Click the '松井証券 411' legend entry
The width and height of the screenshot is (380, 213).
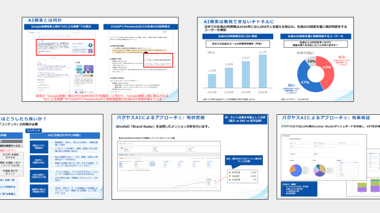pos(245,179)
